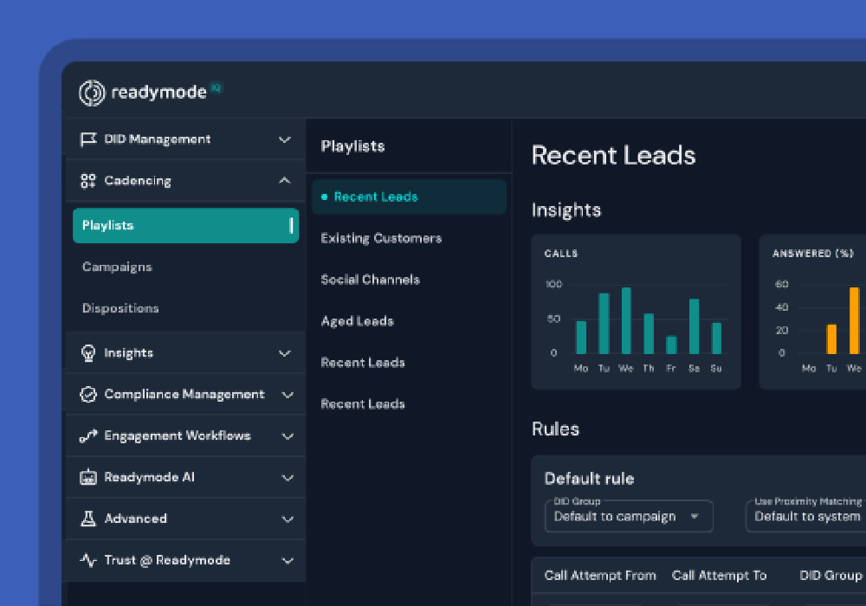Click the Readymode logo icon

pyautogui.click(x=92, y=93)
